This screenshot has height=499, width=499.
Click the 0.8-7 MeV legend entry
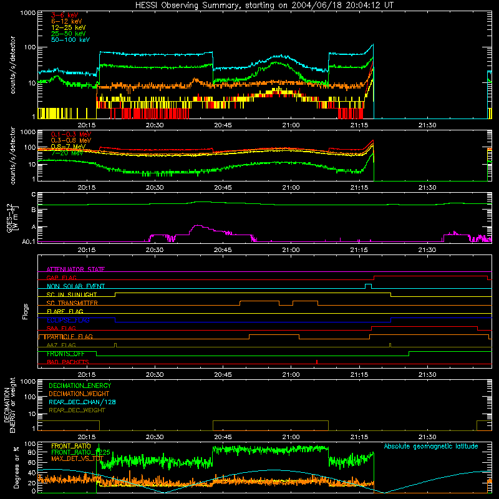(x=69, y=147)
